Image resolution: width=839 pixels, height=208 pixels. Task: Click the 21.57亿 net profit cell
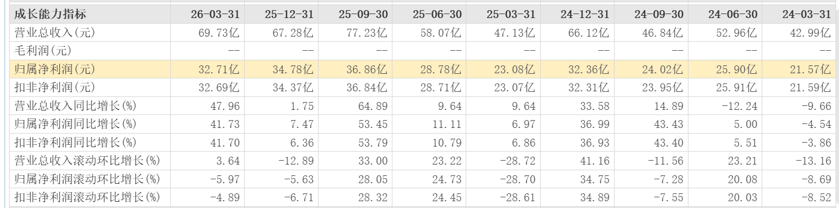pyautogui.click(x=809, y=70)
